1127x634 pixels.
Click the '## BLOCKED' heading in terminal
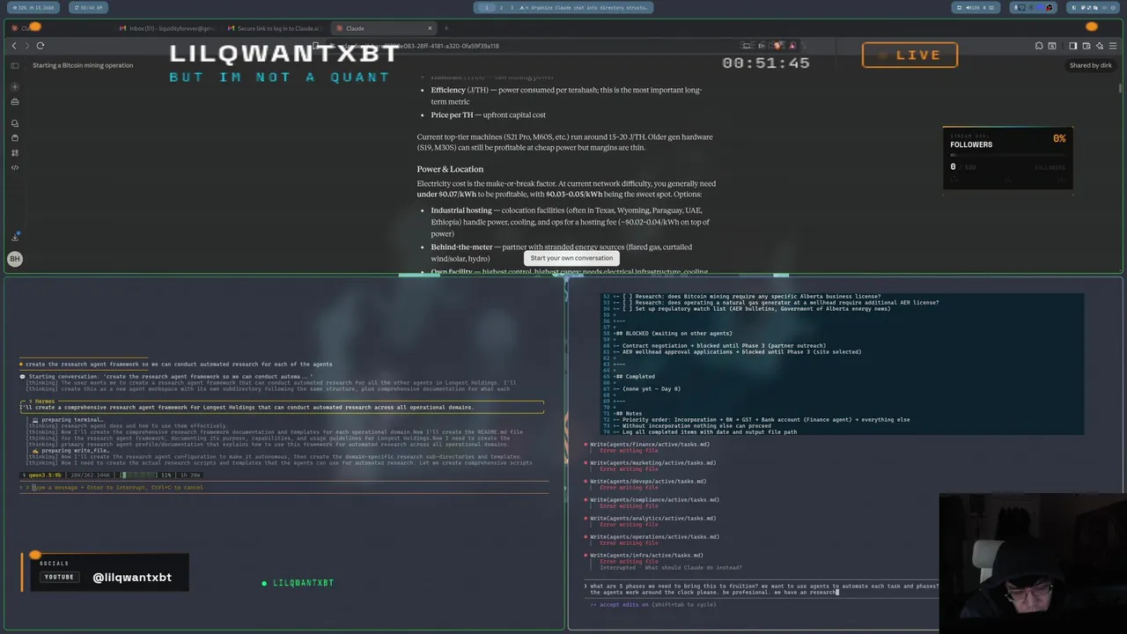[674, 334]
